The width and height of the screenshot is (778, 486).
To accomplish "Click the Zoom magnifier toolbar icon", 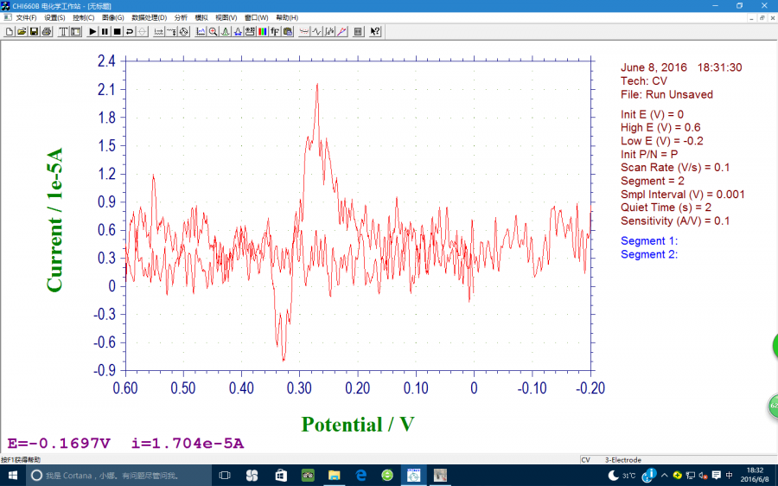I will [213, 32].
